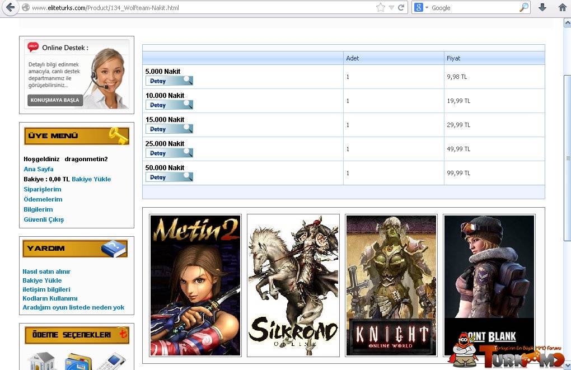
Task: Click the support agent photo
Action: pyautogui.click(x=107, y=78)
